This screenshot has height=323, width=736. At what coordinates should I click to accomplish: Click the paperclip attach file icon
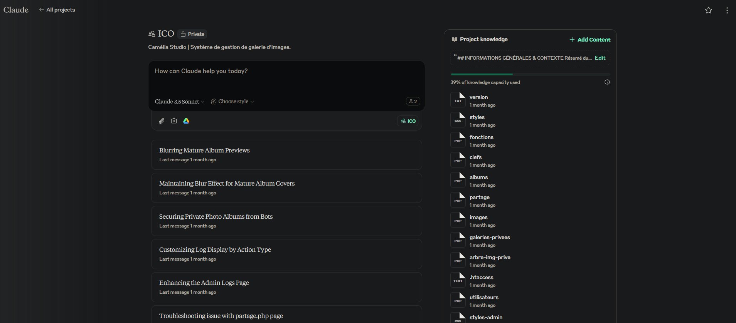point(162,121)
